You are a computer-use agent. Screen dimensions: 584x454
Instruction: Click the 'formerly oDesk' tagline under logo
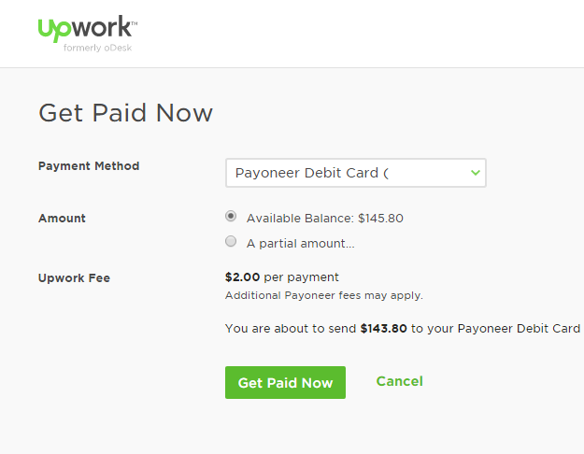[97, 48]
